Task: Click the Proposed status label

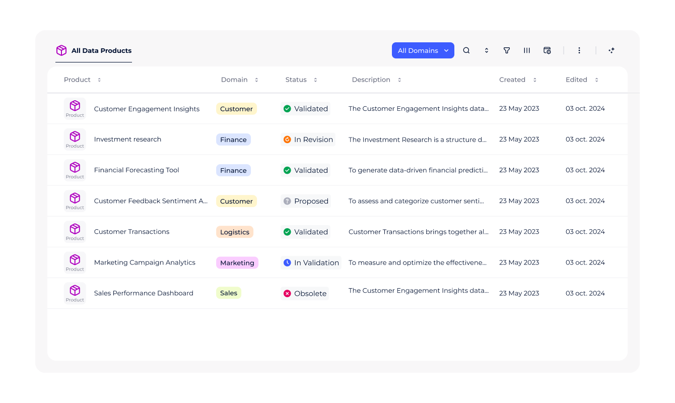Action: (x=311, y=201)
